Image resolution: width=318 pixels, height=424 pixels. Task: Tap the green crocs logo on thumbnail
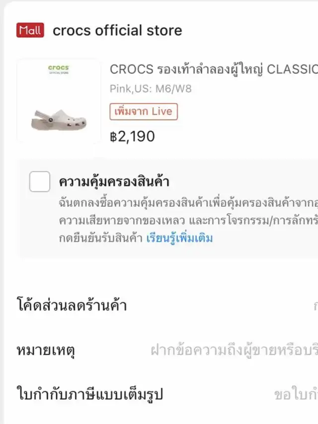pos(59,69)
